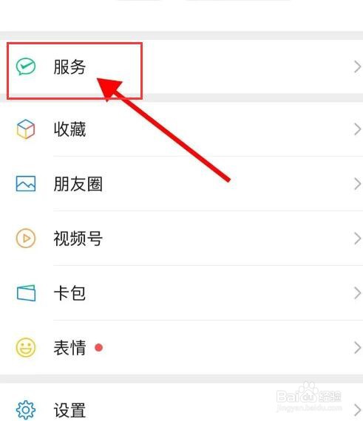Expand 服务 using its right chevron

click(357, 67)
